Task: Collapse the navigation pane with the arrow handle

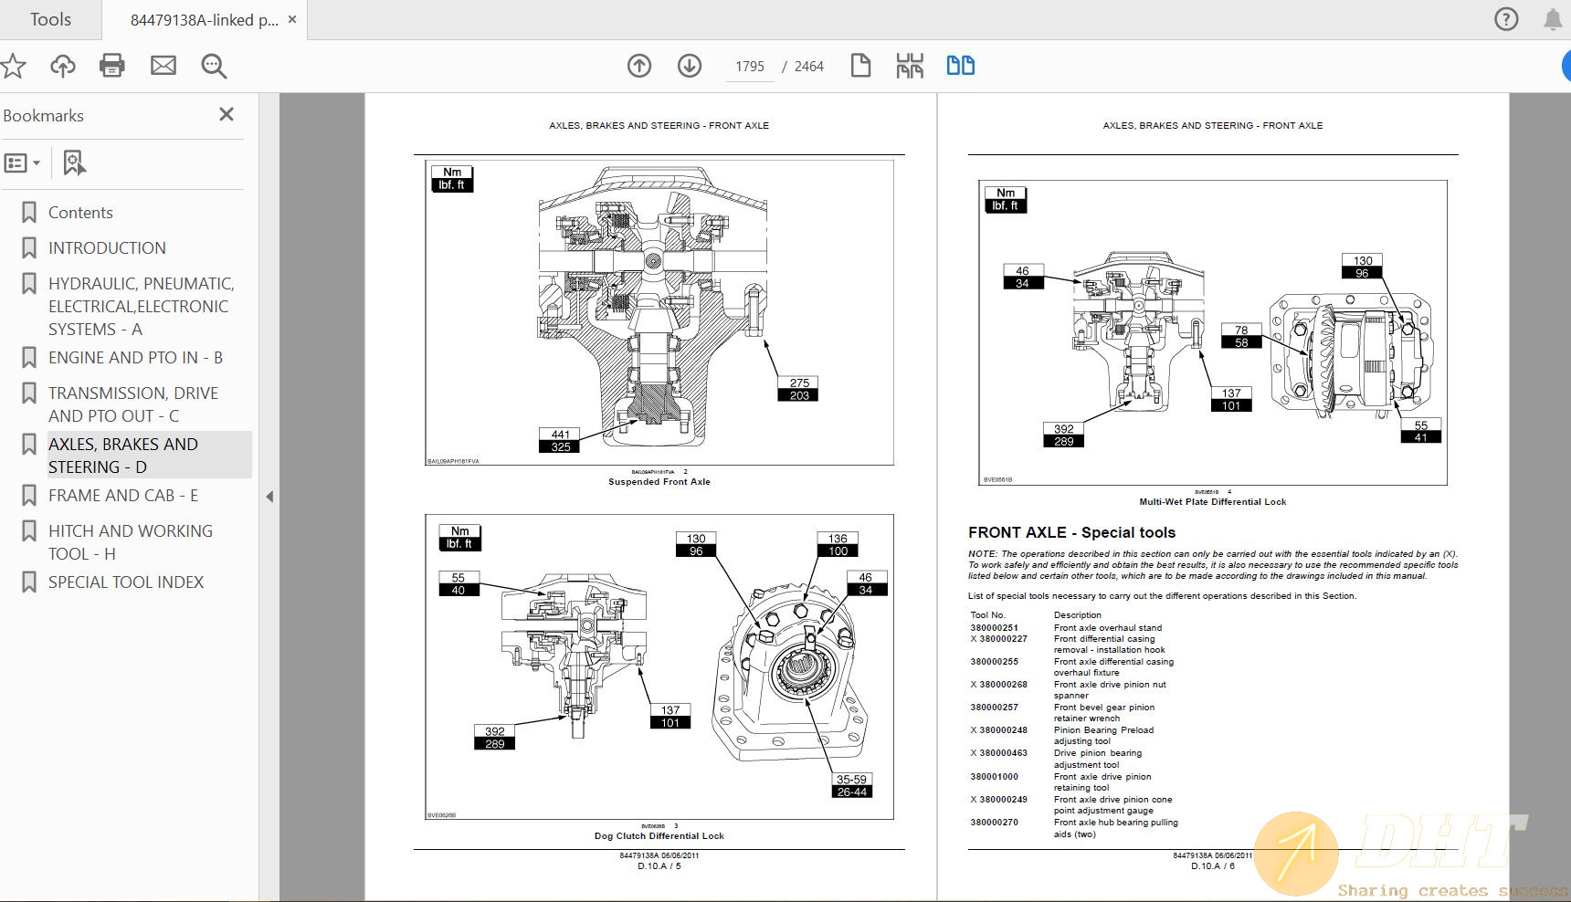Action: coord(269,497)
